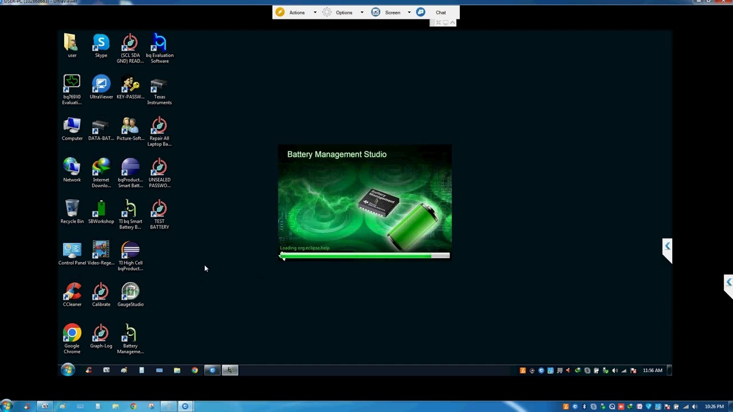Click the remote clock showing 11:56 AM
The width and height of the screenshot is (733, 412).
click(652, 370)
